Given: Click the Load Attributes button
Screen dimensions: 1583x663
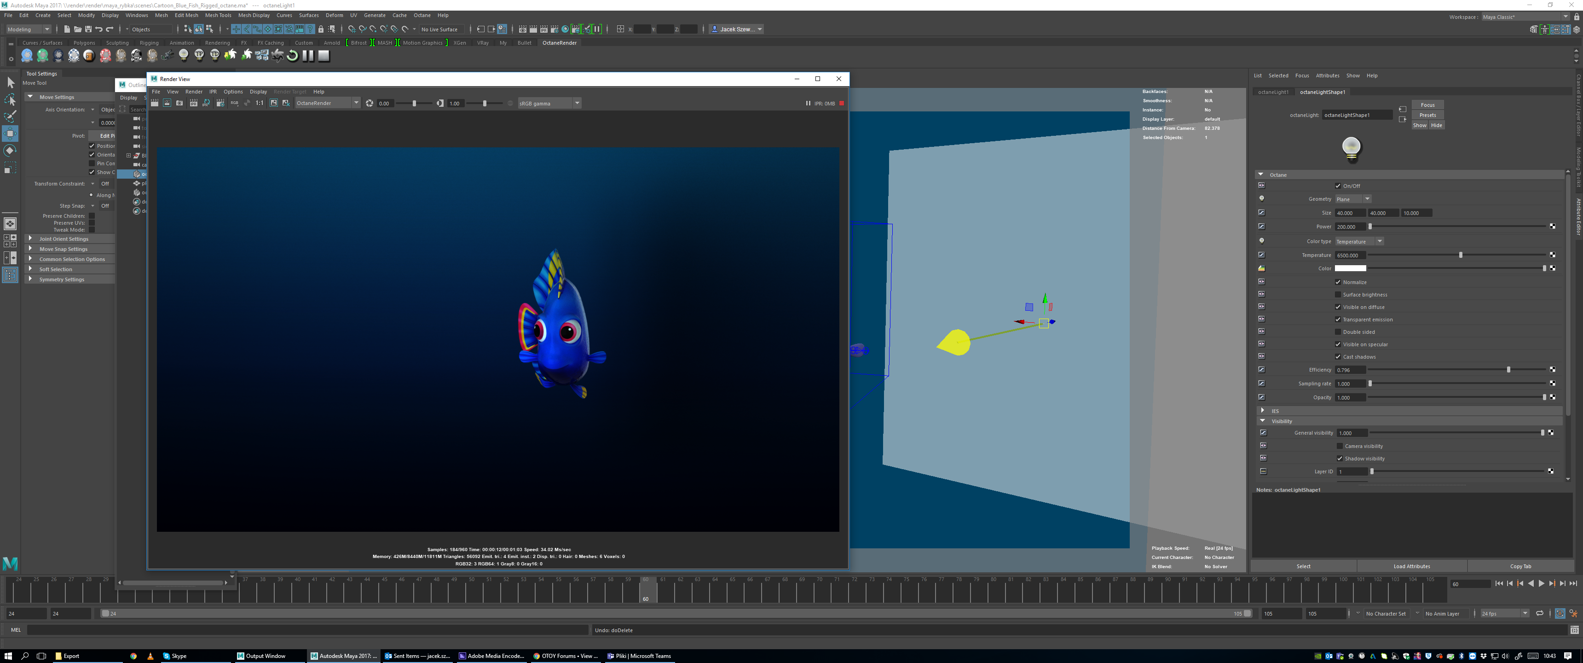Looking at the screenshot, I should tap(1411, 566).
